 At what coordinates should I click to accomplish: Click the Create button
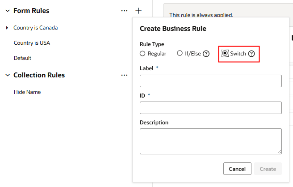[x=268, y=169]
